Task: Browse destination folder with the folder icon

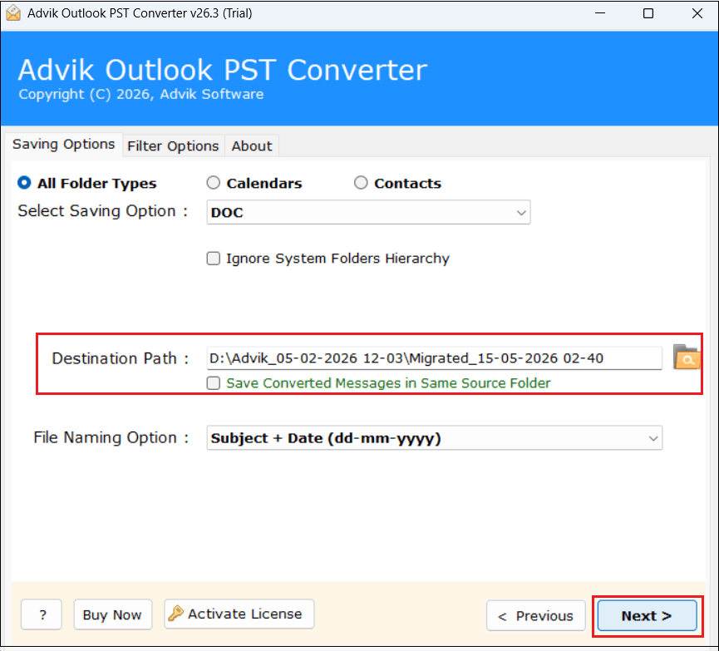Action: pyautogui.click(x=686, y=358)
